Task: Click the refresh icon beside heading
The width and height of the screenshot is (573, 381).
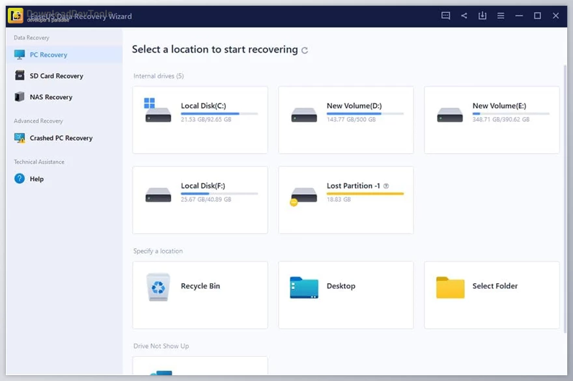Action: 305,50
